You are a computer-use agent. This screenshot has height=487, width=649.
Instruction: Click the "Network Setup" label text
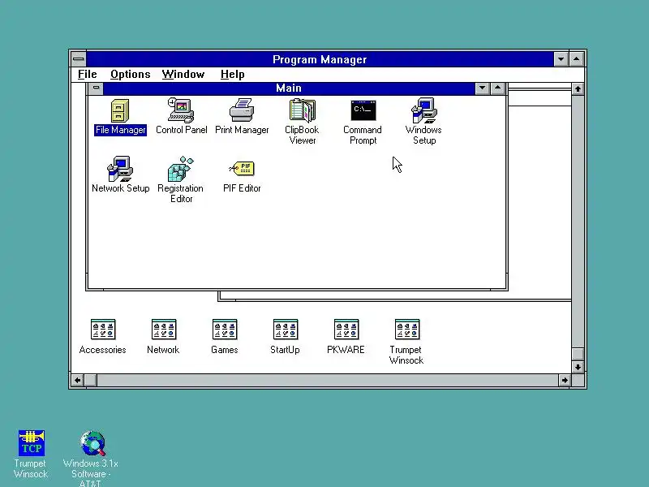click(x=120, y=188)
